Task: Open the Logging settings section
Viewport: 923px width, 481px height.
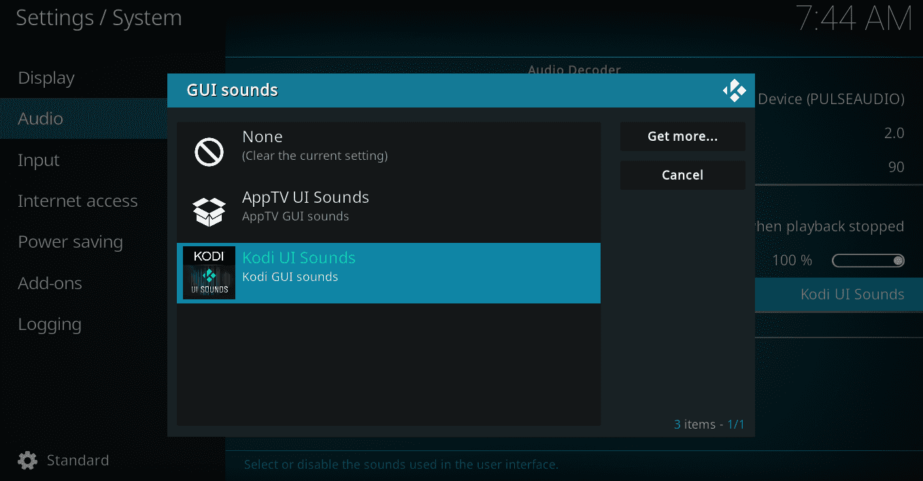Action: (x=50, y=325)
